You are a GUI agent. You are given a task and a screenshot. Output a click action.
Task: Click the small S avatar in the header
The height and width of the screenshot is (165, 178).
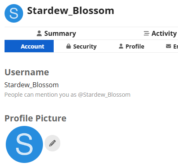coord(14,13)
